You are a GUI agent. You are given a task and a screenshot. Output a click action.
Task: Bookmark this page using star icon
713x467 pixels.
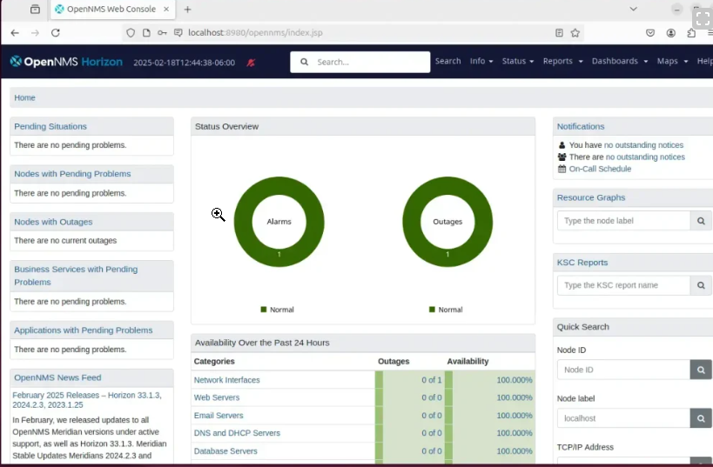point(575,33)
